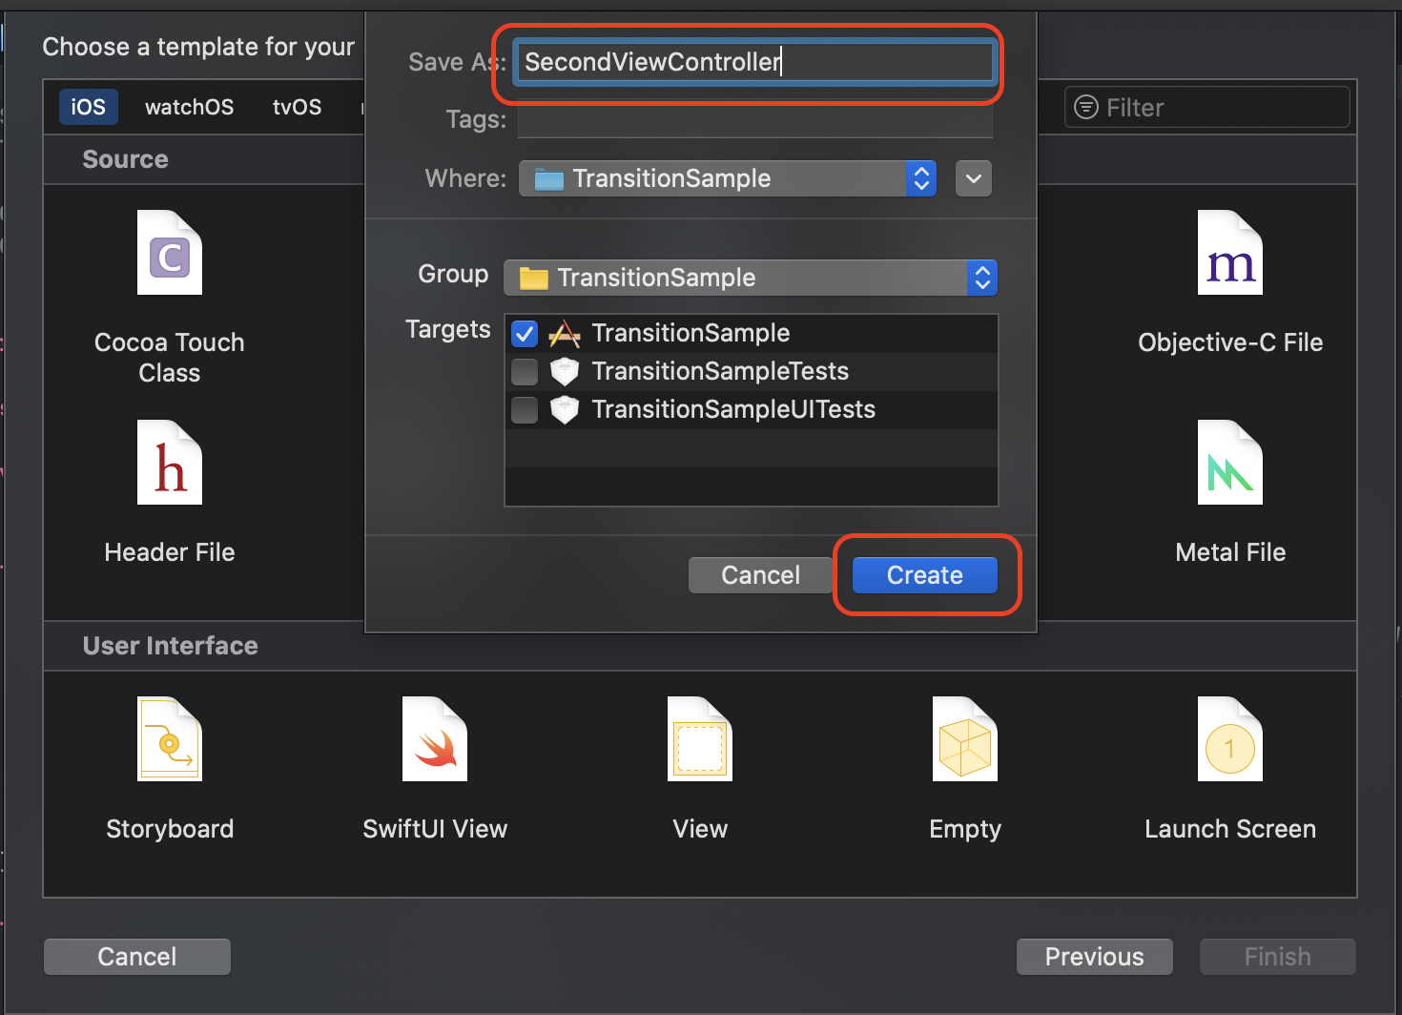Click the TransitionSample app target icon
Screen dimensions: 1402x1015
click(x=565, y=333)
